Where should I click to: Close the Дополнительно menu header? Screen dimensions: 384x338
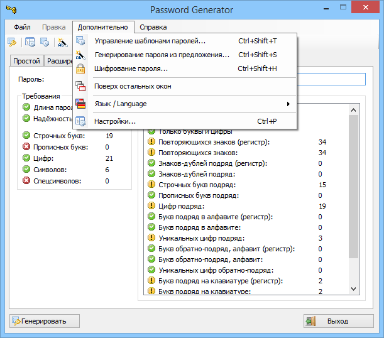pos(103,27)
